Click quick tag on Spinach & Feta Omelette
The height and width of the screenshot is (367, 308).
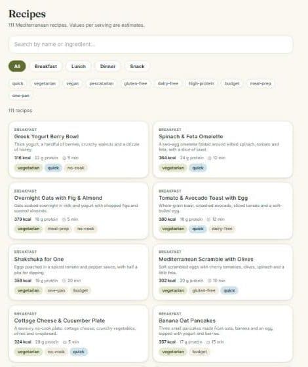coord(198,168)
